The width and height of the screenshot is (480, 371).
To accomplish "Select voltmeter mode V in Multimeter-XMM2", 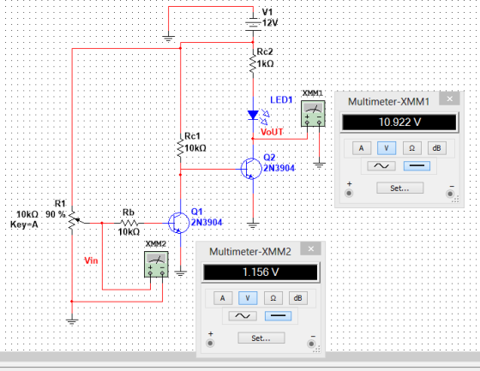I will 248,298.
